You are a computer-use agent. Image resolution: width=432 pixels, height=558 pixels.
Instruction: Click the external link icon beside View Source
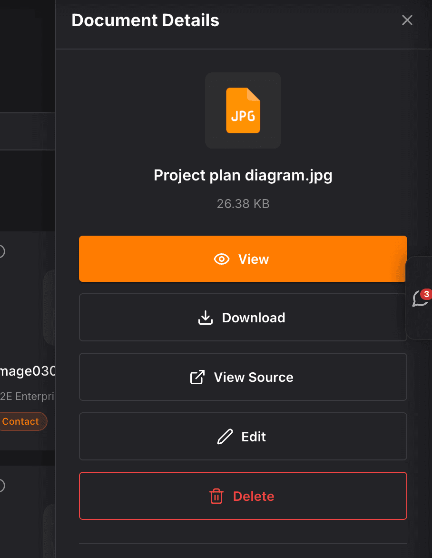(196, 377)
